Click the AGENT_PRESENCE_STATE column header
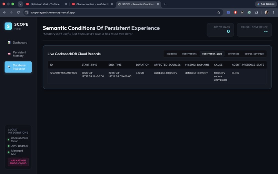 pyautogui.click(x=248, y=65)
